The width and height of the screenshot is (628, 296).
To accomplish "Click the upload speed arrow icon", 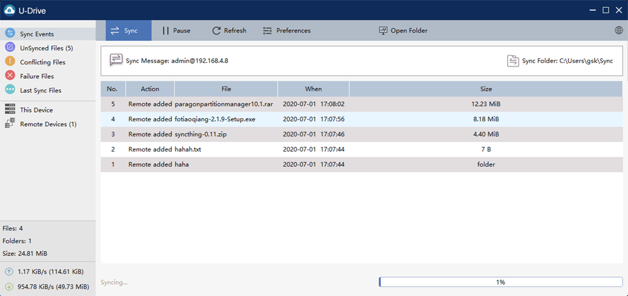I will 9,272.
